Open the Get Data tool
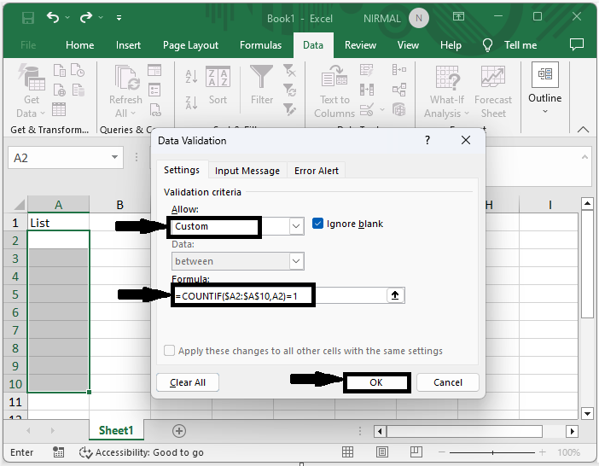Screen dimensions: 599x466 tap(32, 93)
